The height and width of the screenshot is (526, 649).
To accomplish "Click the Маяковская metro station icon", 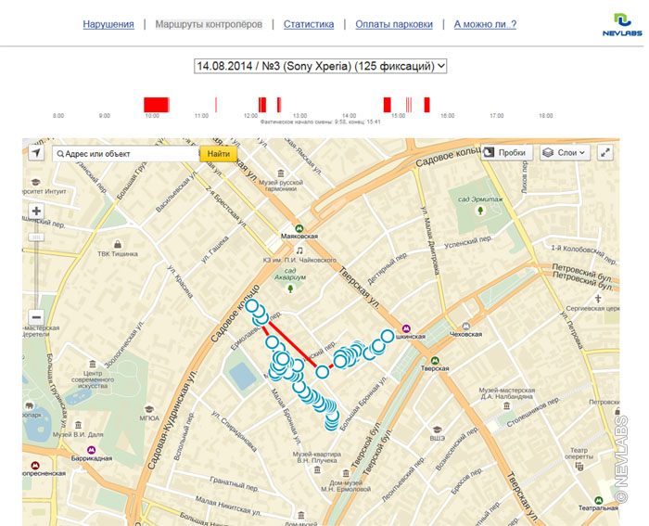I will click(299, 227).
